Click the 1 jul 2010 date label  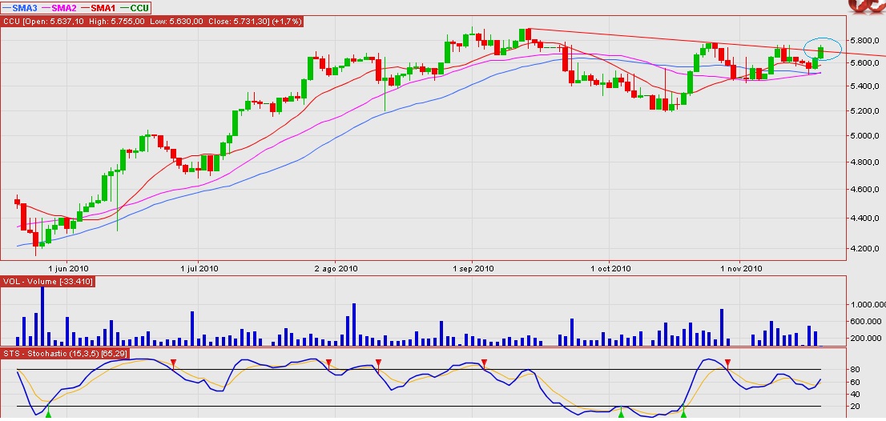199,269
